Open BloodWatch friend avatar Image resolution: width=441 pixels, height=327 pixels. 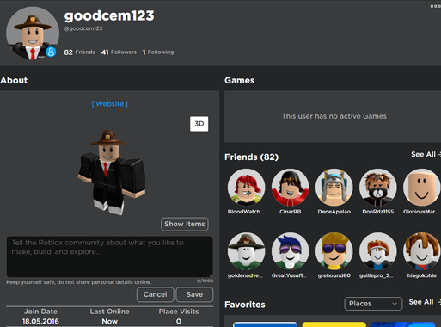(x=246, y=188)
